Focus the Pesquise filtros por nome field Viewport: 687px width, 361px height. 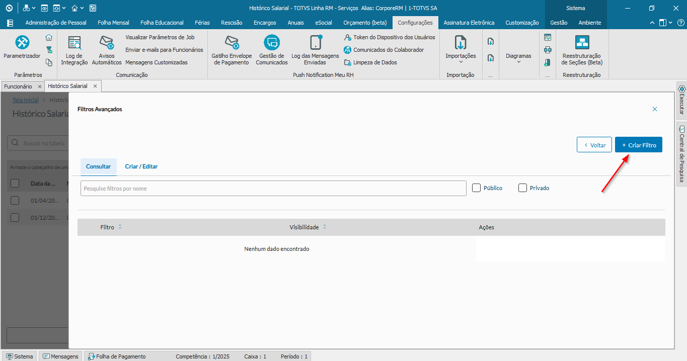(x=273, y=188)
